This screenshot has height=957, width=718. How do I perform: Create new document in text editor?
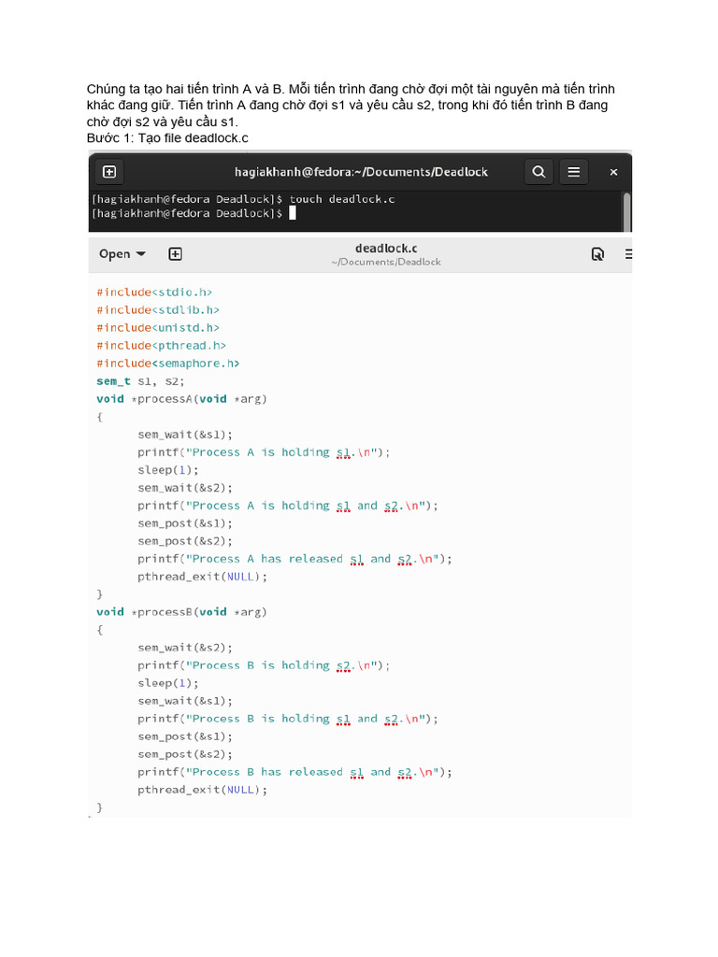point(175,254)
